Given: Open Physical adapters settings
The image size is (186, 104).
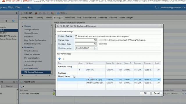Looking at the screenshot, I should pyautogui.click(x=32, y=58).
